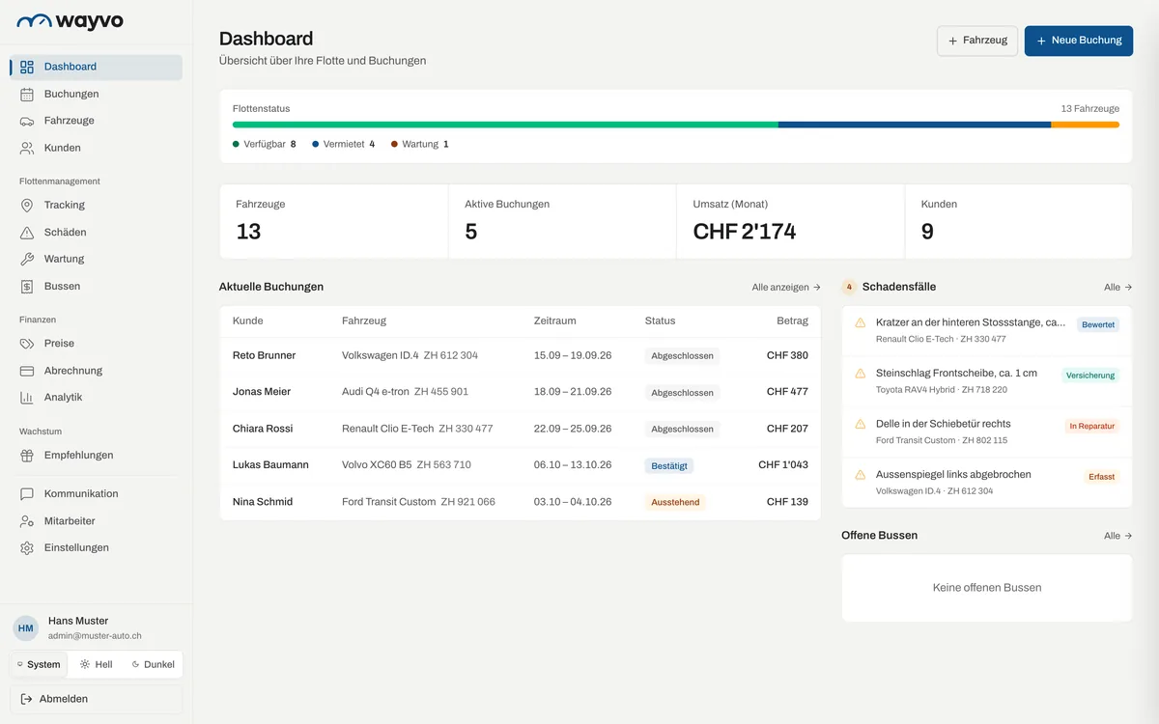
Task: Click the green Verfügbar segment of fleet bar
Action: pyautogui.click(x=505, y=125)
